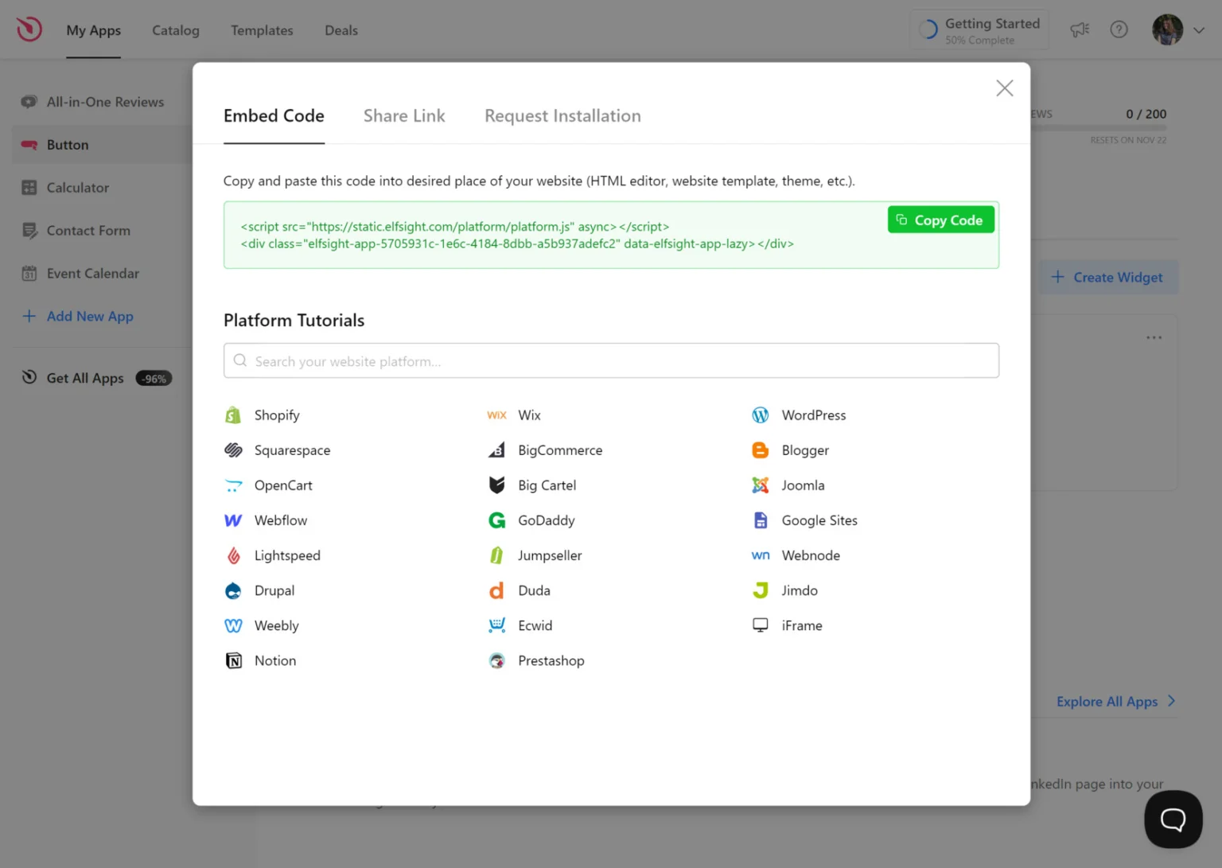Open the widget three-dot options menu
This screenshot has width=1222, height=868.
coord(1154,337)
